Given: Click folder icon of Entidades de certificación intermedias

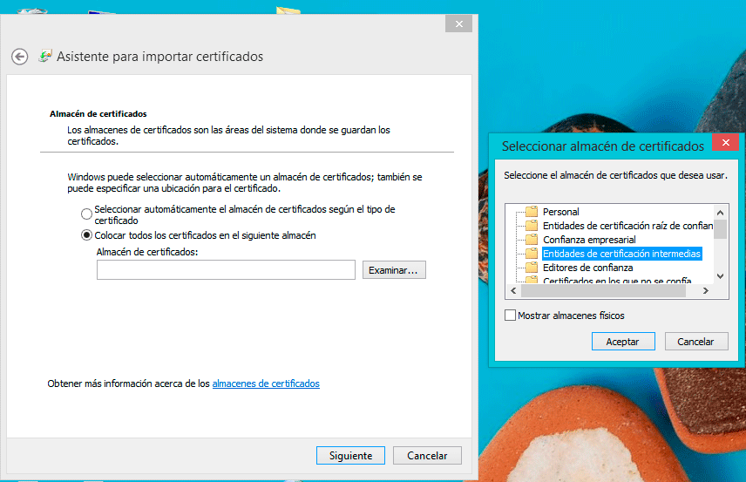Looking at the screenshot, I should click(532, 253).
